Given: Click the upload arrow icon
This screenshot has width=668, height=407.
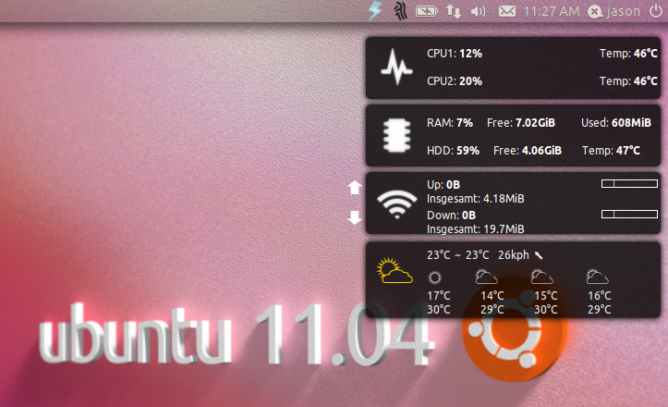Looking at the screenshot, I should pos(355,188).
